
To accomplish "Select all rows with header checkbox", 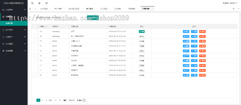I will (35, 27).
